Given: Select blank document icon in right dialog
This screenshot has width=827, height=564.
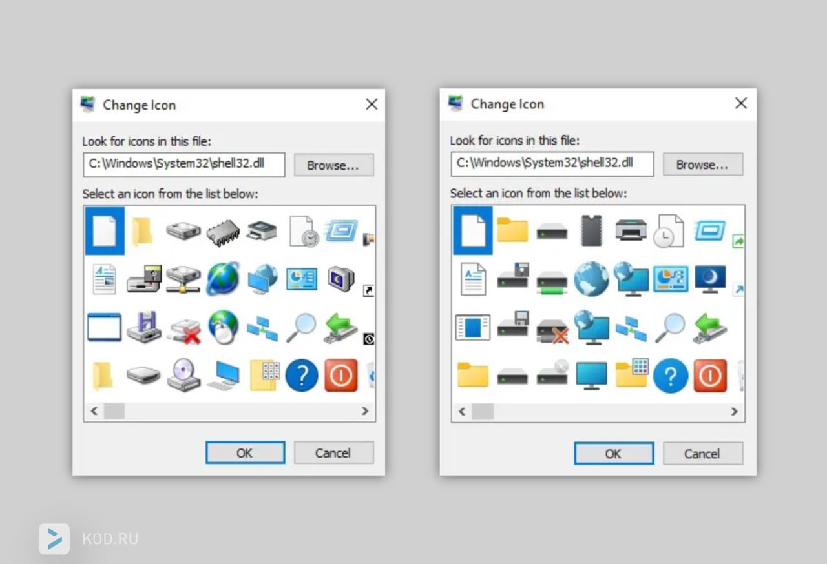Looking at the screenshot, I should (473, 230).
